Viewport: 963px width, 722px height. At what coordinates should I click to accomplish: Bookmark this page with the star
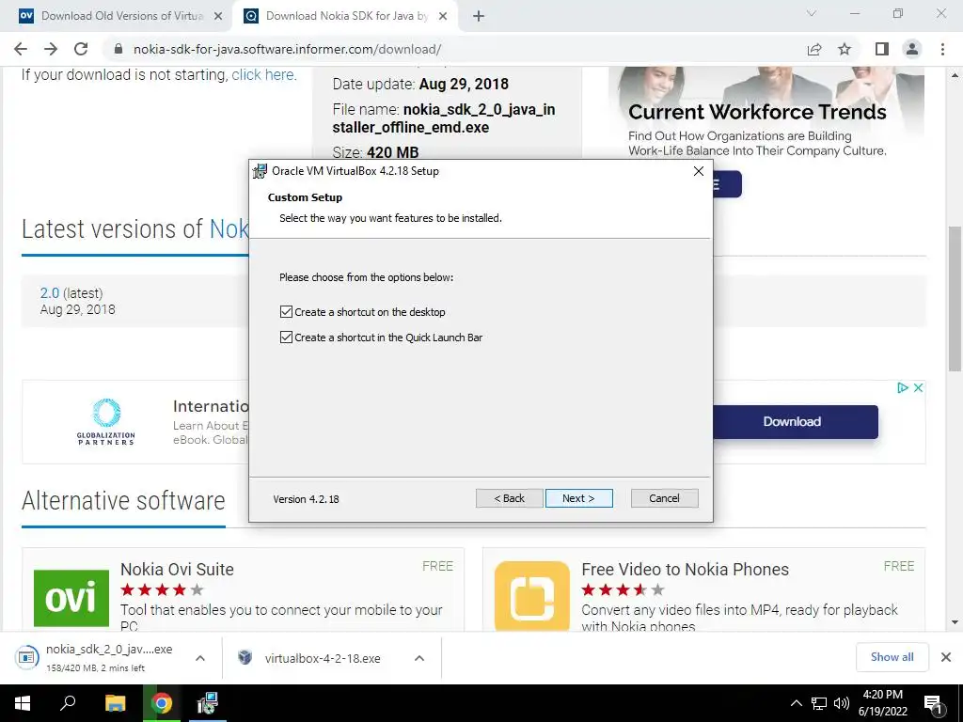click(x=845, y=49)
